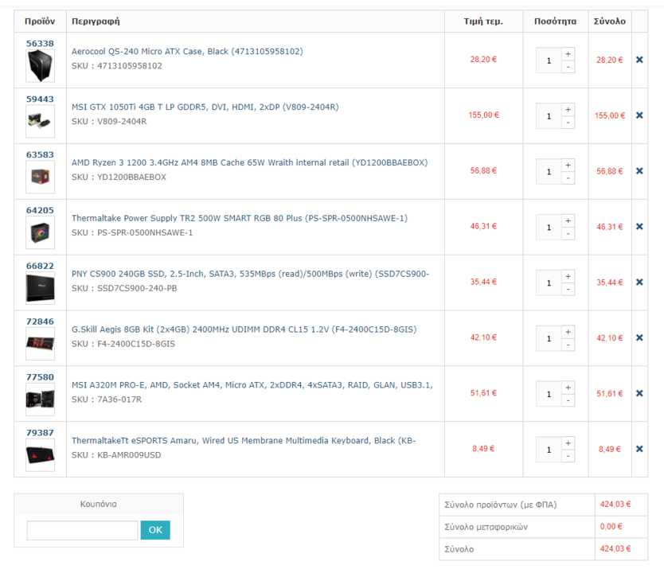The image size is (664, 573).
Task: Increase quantity of PNY CS900 SSD
Action: click(x=568, y=276)
